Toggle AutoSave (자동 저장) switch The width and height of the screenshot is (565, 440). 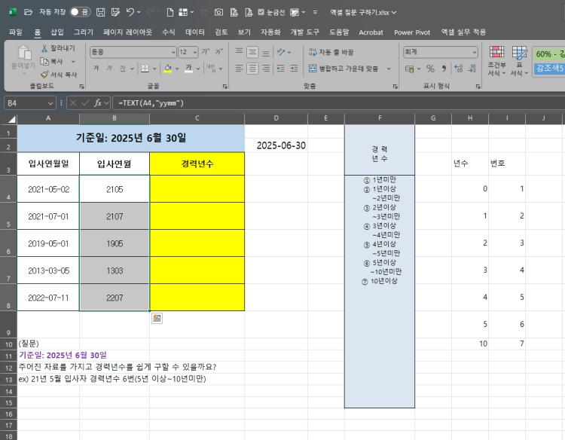[80, 12]
